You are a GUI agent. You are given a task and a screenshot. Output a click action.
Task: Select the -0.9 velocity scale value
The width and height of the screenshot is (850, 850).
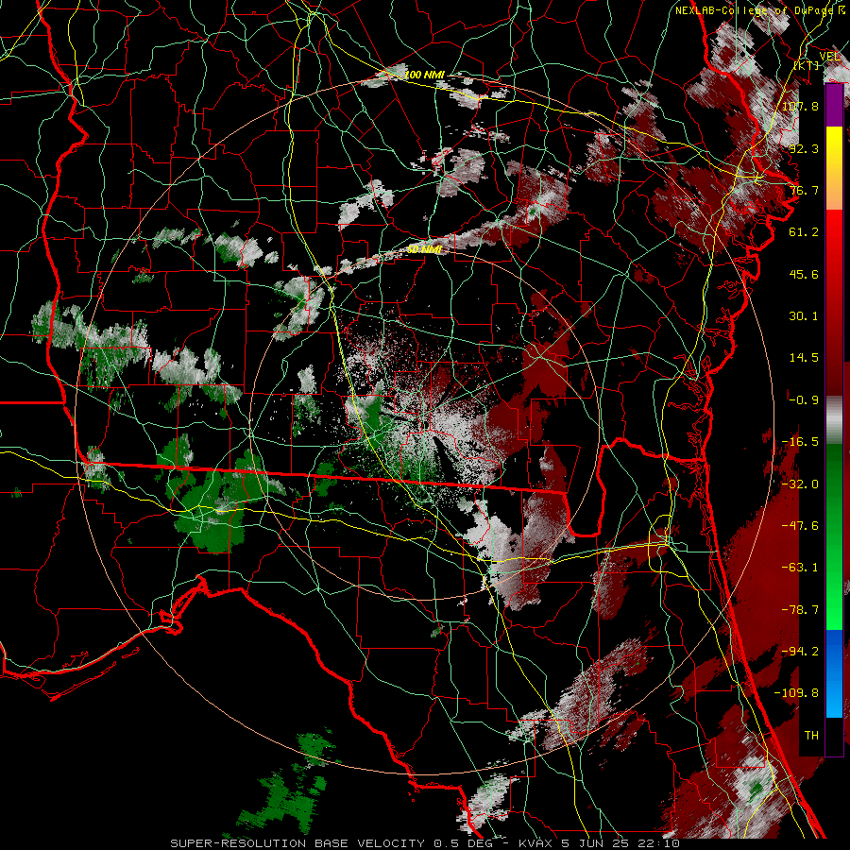pyautogui.click(x=804, y=400)
